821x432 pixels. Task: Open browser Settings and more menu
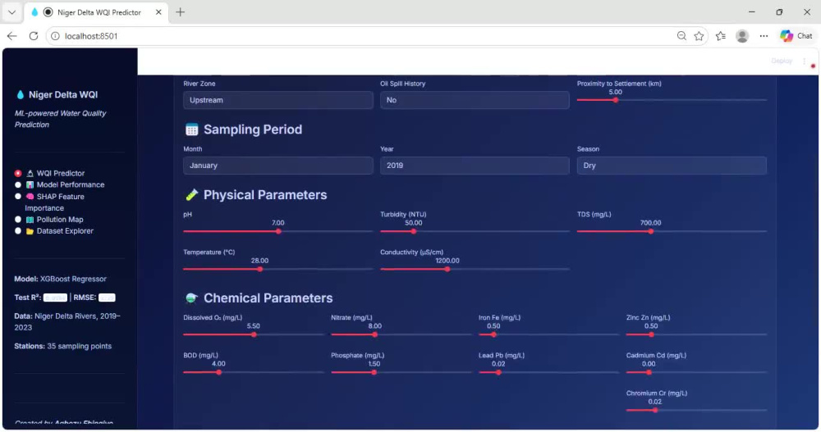[x=764, y=36]
